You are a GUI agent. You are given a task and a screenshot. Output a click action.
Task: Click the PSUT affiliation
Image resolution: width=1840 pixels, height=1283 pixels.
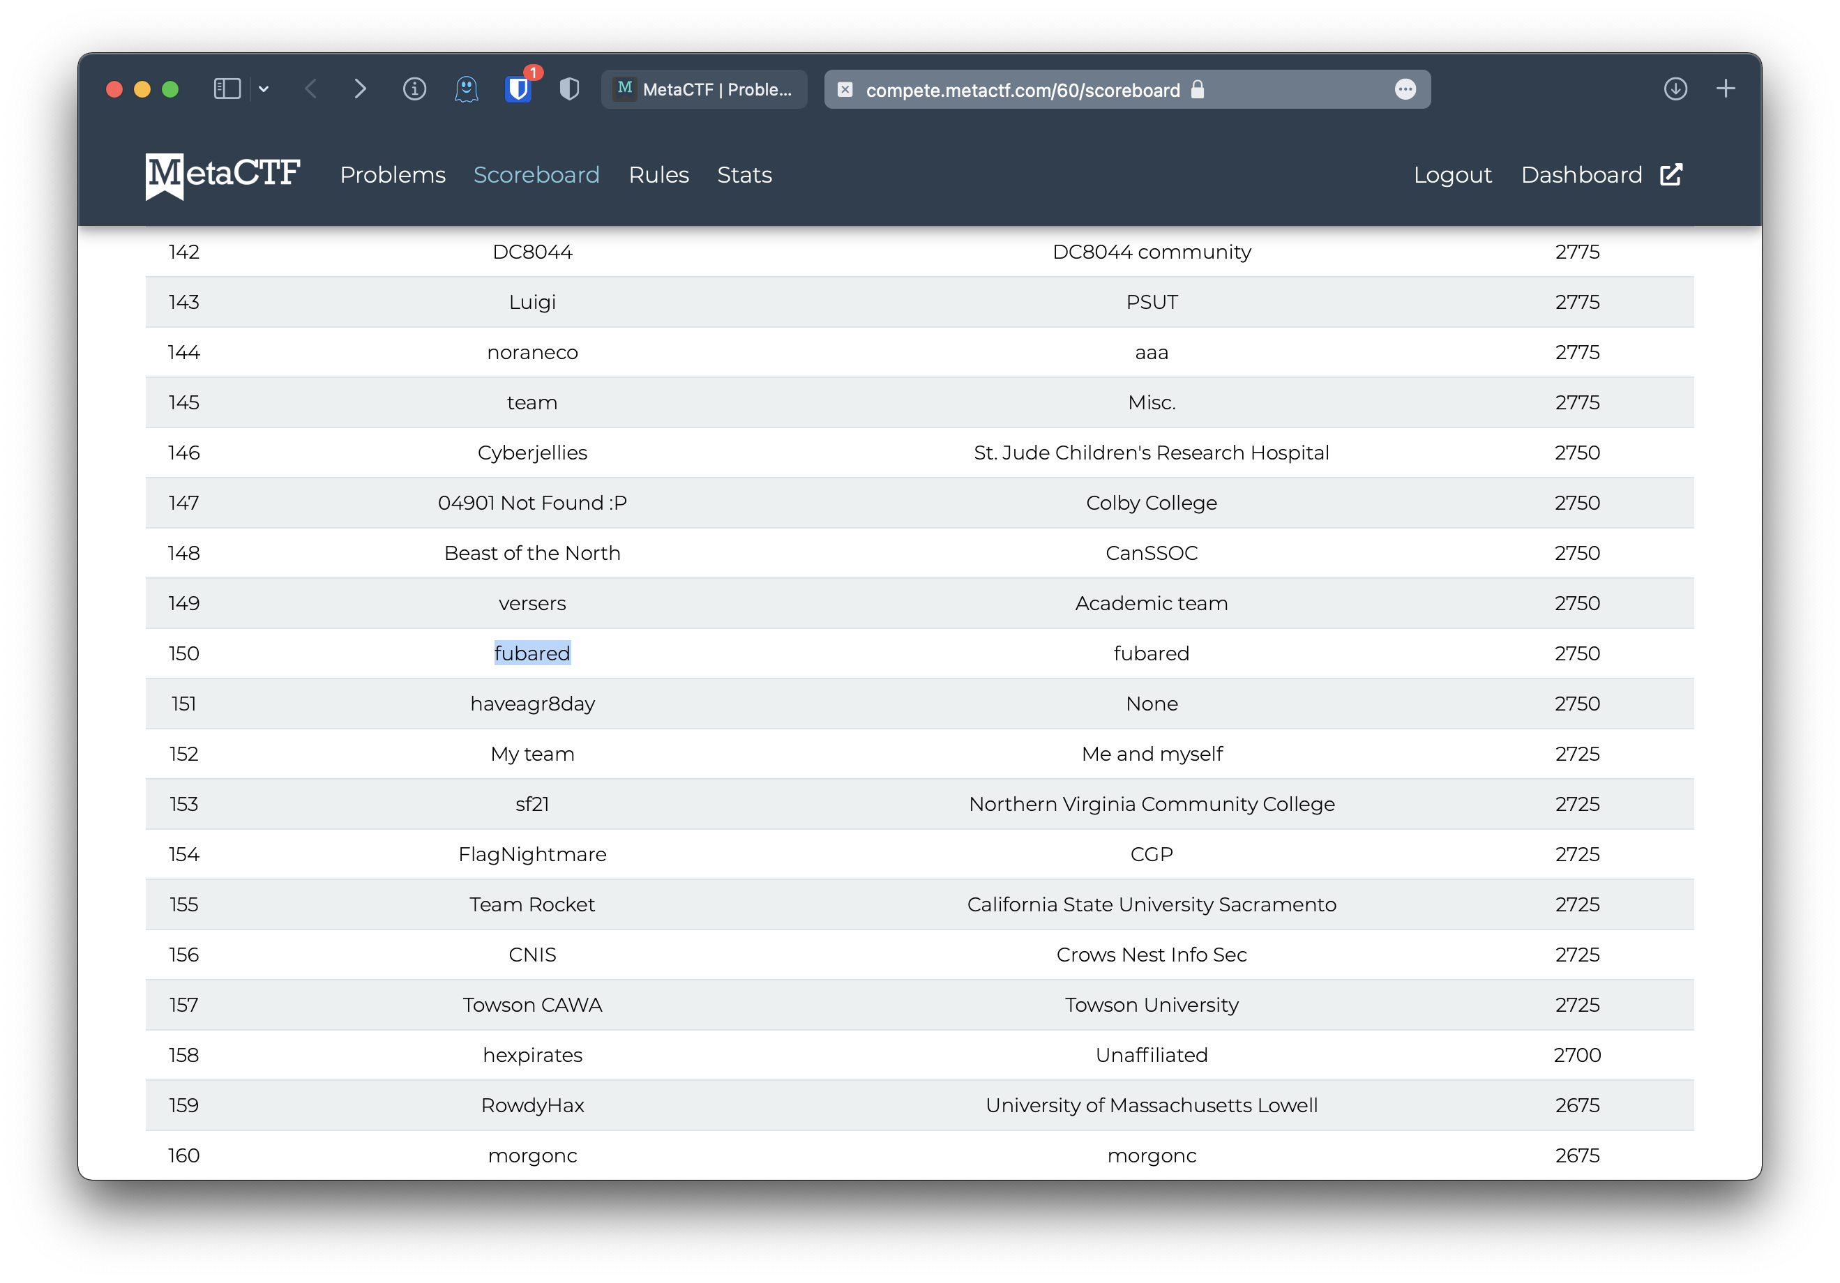coord(1151,302)
